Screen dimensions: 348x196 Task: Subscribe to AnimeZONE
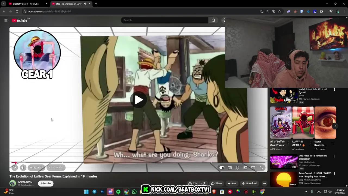pos(46,183)
